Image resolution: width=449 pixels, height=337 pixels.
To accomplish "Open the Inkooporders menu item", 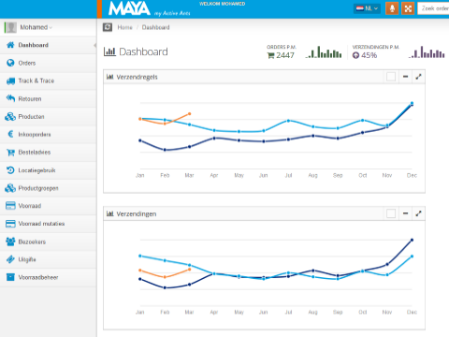I will 49,134.
